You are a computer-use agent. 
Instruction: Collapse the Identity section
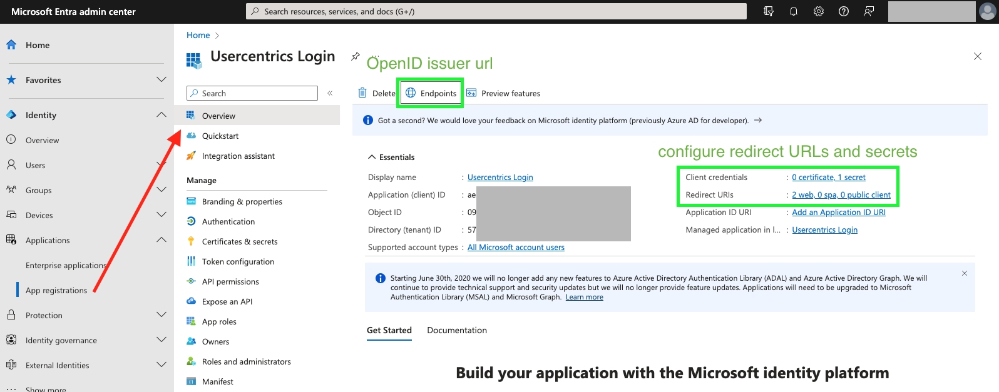click(x=161, y=115)
